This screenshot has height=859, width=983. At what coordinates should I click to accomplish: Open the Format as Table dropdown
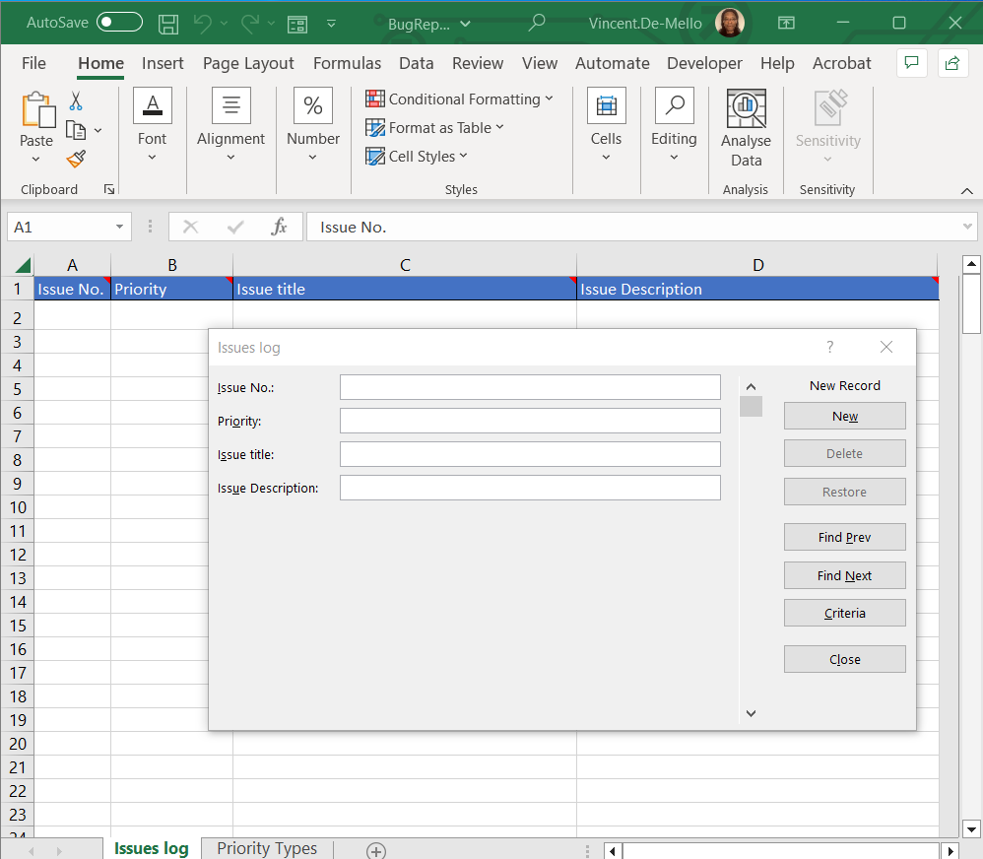point(434,128)
